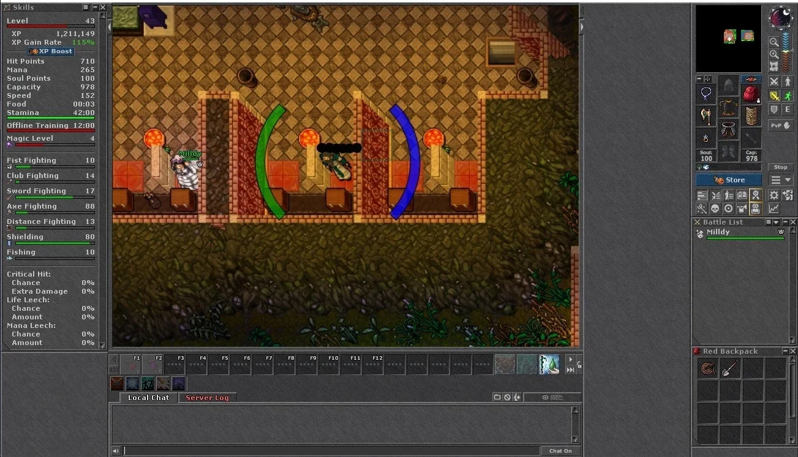Click the Stop button
This screenshot has height=457, width=798.
click(781, 167)
